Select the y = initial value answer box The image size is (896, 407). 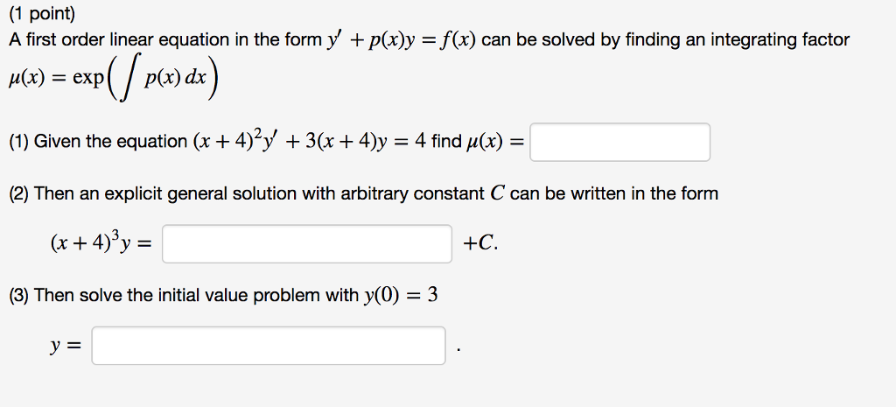[269, 345]
